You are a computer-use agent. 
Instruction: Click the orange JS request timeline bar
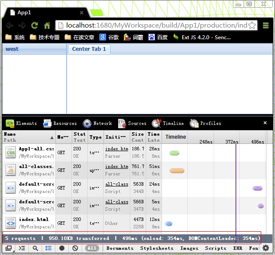(x=177, y=171)
